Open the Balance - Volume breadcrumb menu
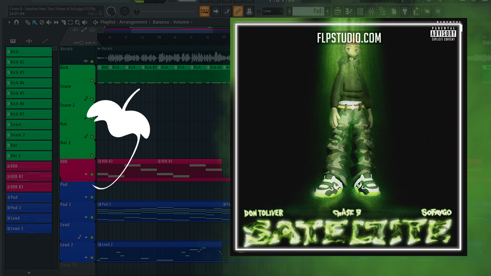491x276 pixels. pyautogui.click(x=171, y=22)
